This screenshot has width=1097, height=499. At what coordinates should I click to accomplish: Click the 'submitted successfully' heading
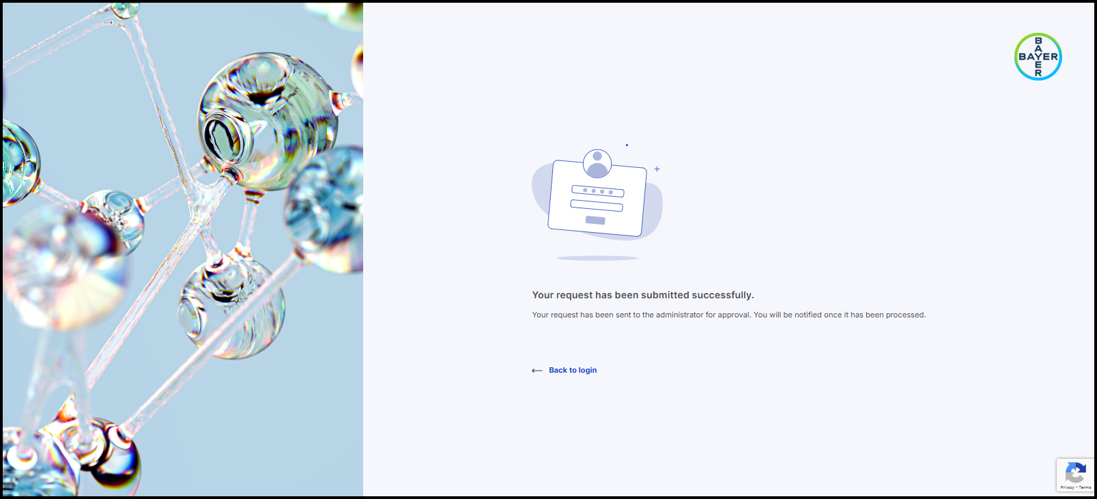643,295
